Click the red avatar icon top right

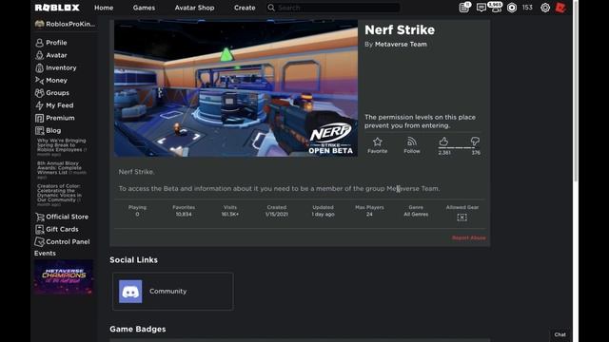[x=560, y=8]
